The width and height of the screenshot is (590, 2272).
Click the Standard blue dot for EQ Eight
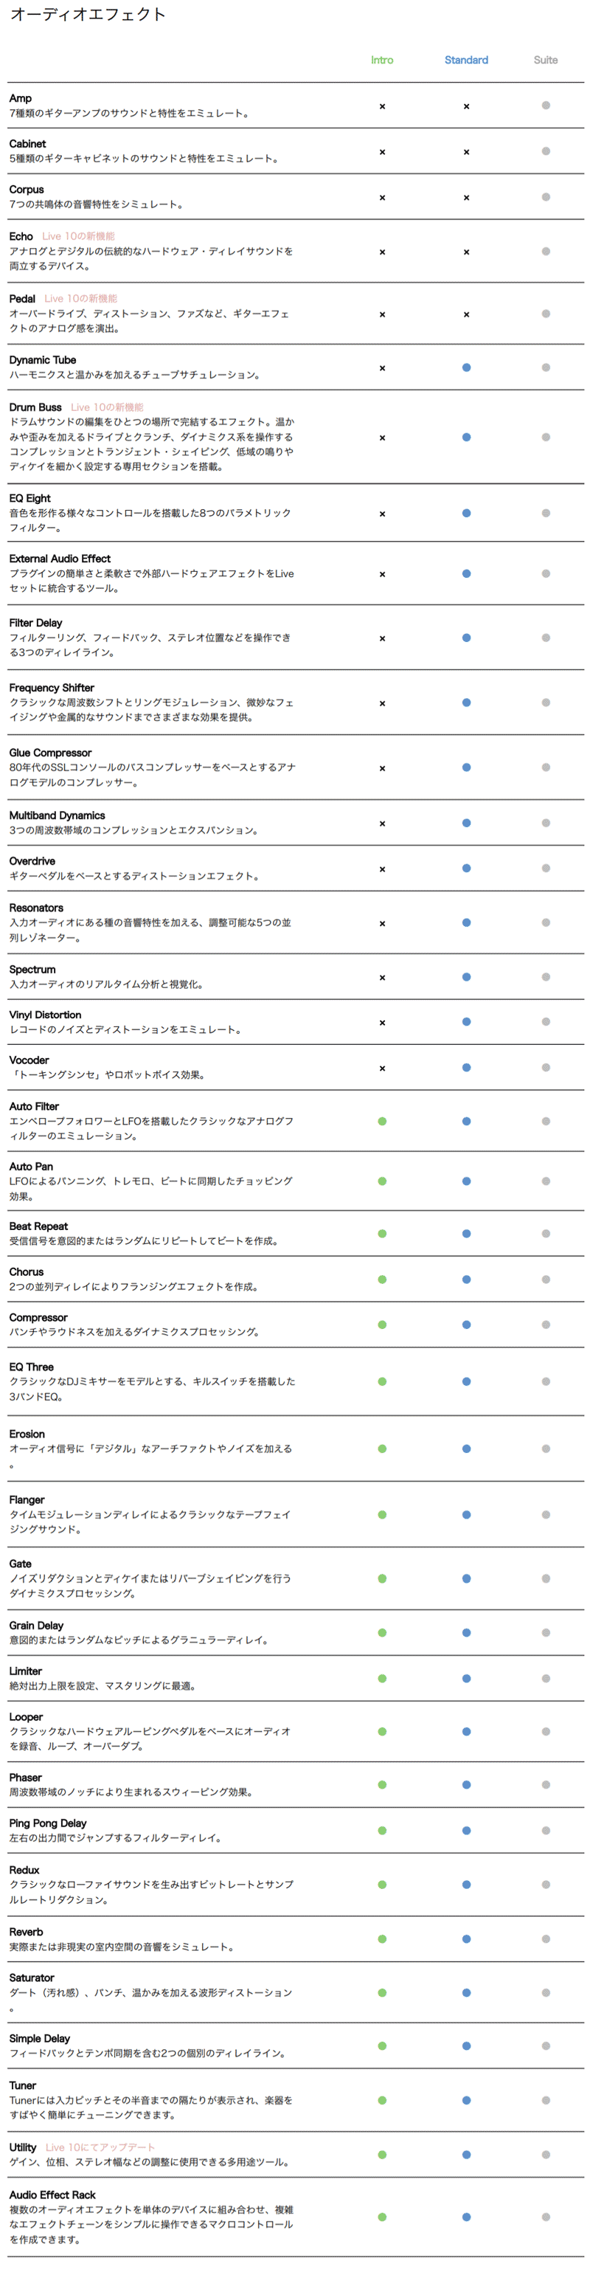click(x=467, y=512)
